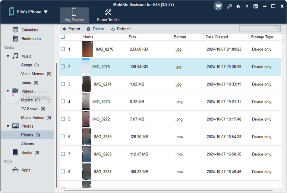Click the IMG_8274 thumbnail
Image resolution: width=287 pixels, height=193 pixels.
pyautogui.click(x=87, y=84)
